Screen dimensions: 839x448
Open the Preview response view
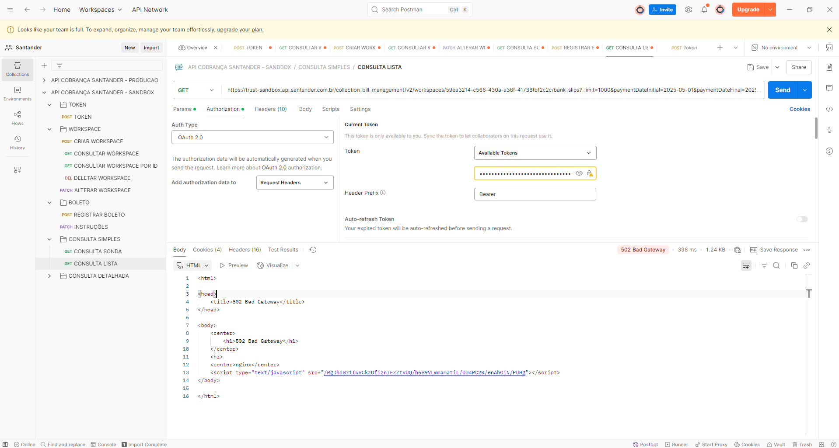pos(234,265)
